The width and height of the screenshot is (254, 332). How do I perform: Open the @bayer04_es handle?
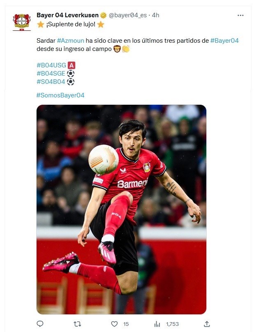point(128,15)
